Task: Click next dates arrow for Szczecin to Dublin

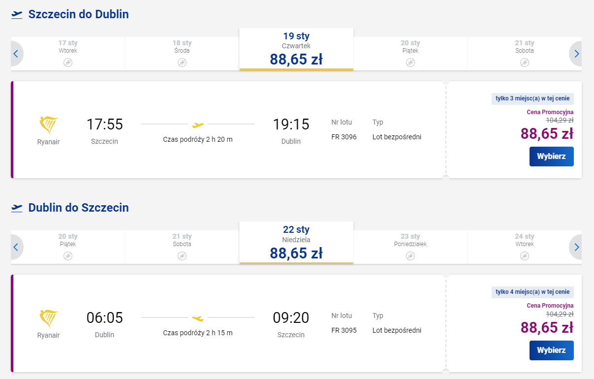Action: pyautogui.click(x=577, y=54)
